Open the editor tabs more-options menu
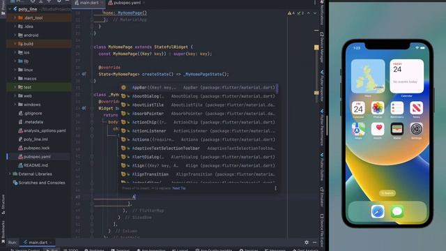This screenshot has width=446, height=251. pos(314,3)
